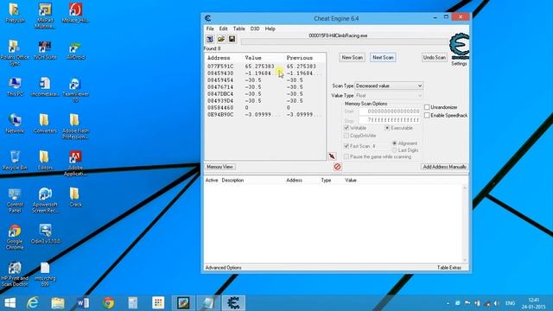Click the scan progress bar
553x311 pixels.
point(345,41)
